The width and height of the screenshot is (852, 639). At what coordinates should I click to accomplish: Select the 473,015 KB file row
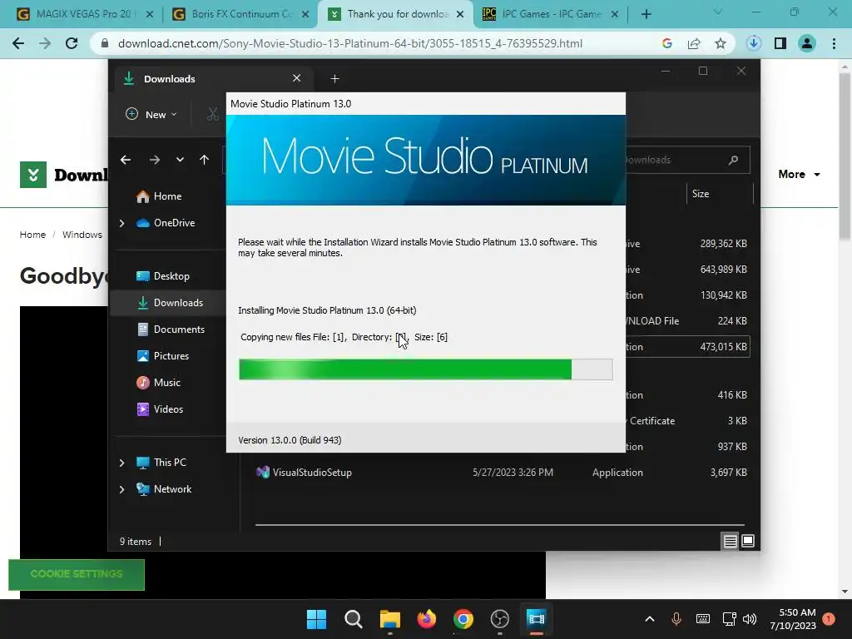[x=687, y=347]
